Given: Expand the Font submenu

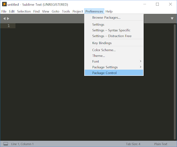Looking at the screenshot, I should tap(114, 61).
